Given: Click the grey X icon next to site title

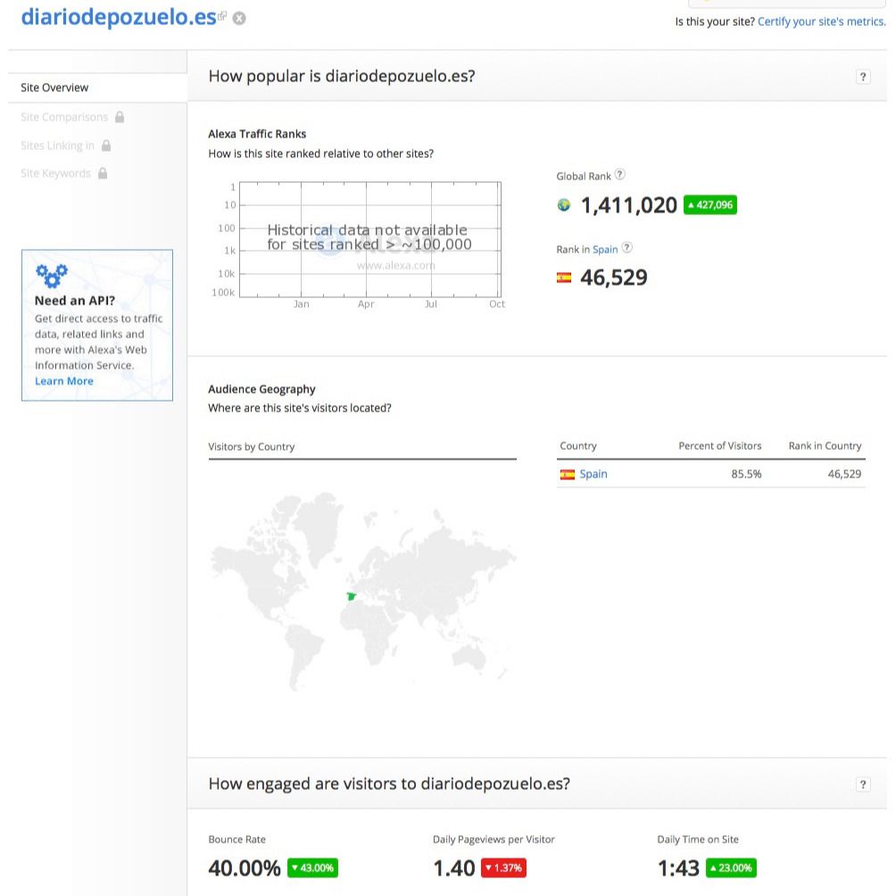Looking at the screenshot, I should [239, 18].
